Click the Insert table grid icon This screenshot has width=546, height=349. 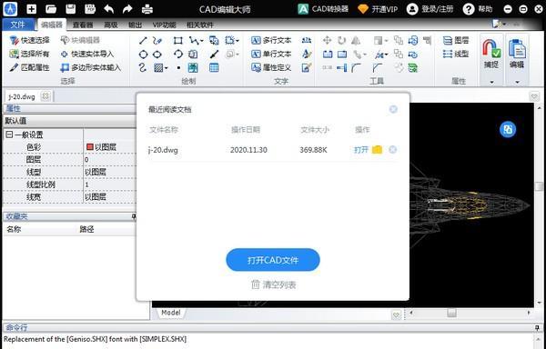coord(214,67)
